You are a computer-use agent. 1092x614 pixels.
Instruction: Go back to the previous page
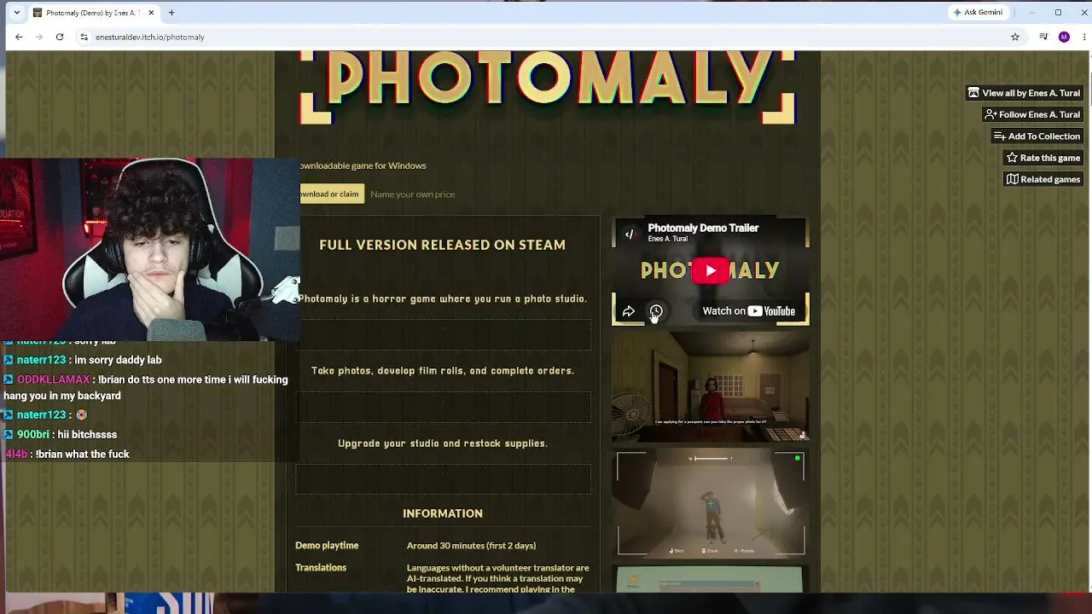click(19, 37)
